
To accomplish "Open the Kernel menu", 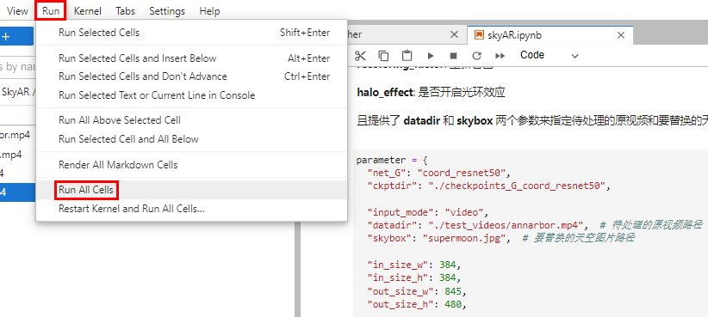I will coord(88,11).
